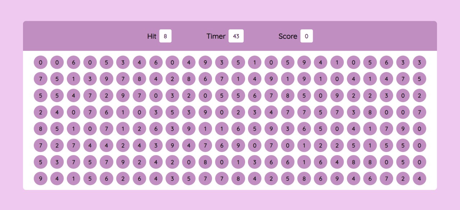Click the seventh-row 8 between two 0s

(206, 162)
